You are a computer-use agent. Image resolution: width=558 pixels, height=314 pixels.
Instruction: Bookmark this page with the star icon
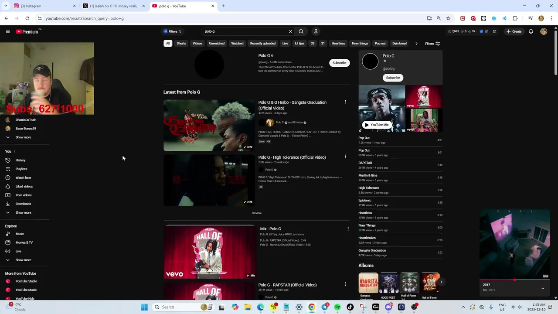pyautogui.click(x=448, y=18)
